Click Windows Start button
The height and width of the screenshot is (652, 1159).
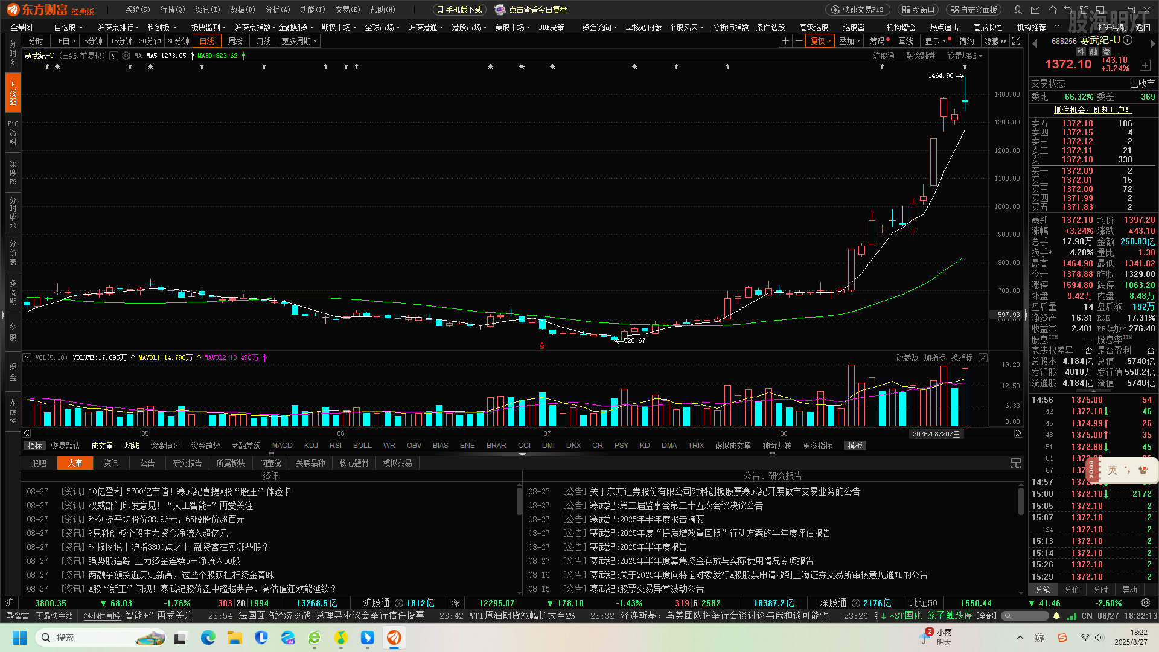pyautogui.click(x=19, y=638)
